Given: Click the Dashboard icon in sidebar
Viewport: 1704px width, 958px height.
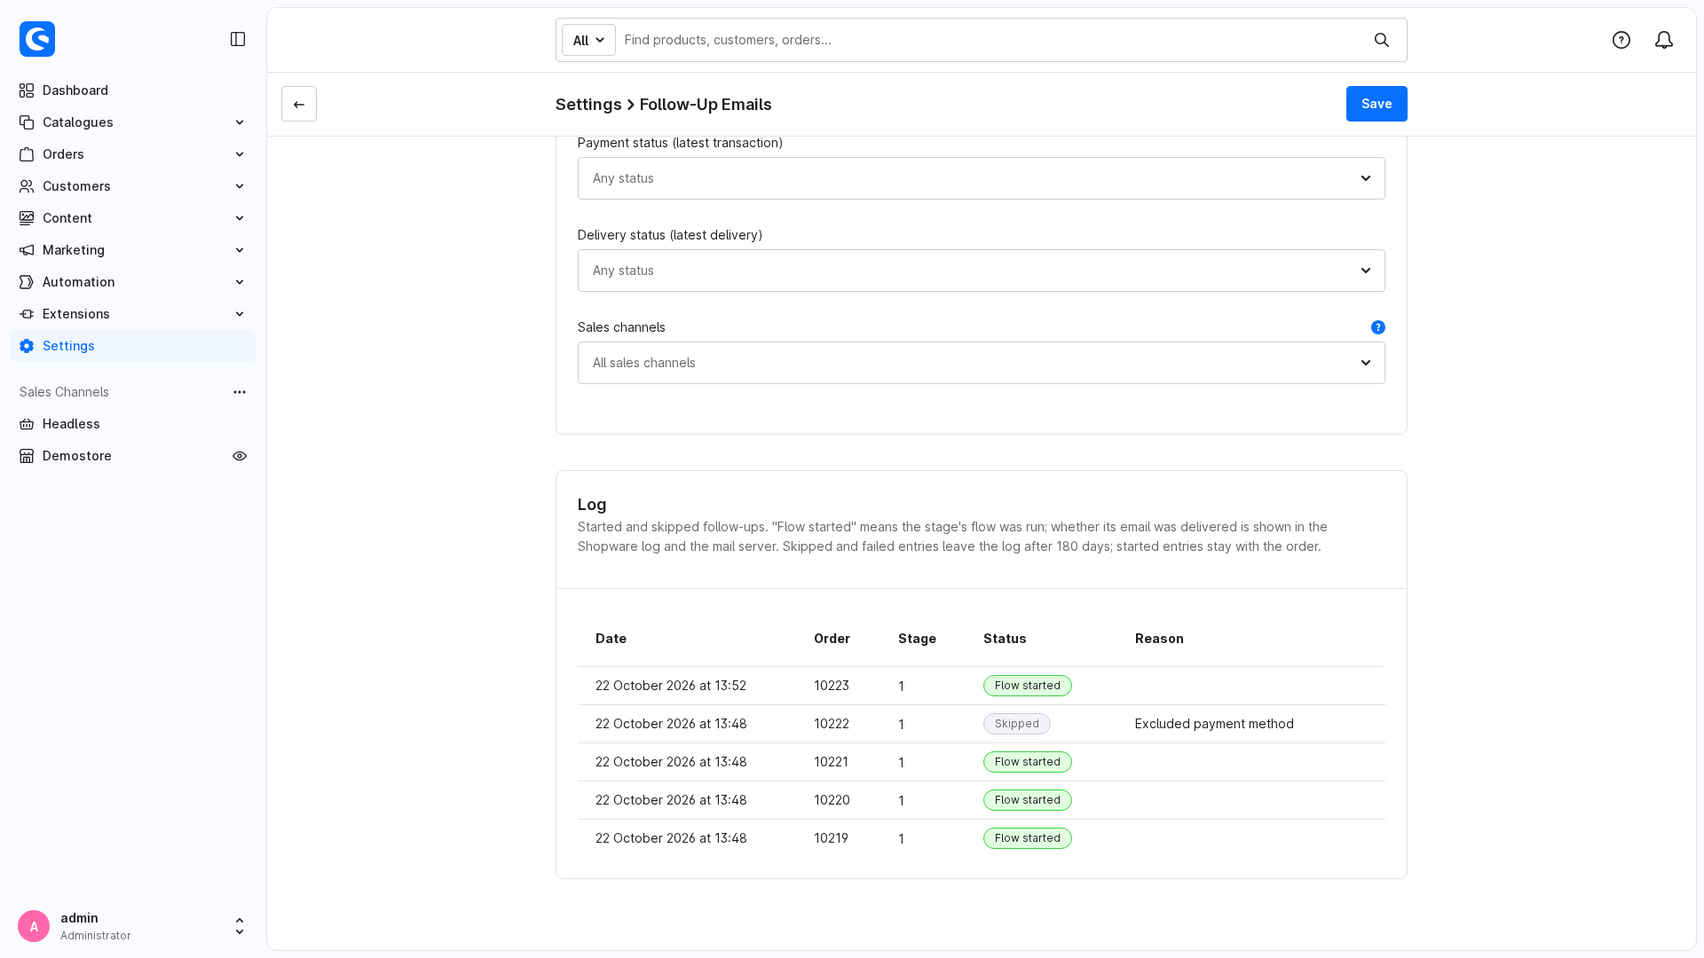Looking at the screenshot, I should coord(27,90).
